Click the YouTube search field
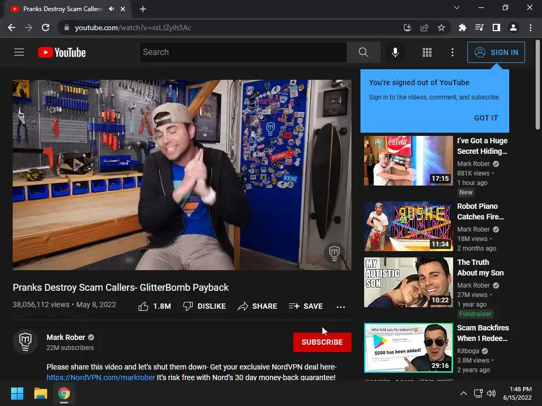Screen dimensions: 542x406 (243, 52)
